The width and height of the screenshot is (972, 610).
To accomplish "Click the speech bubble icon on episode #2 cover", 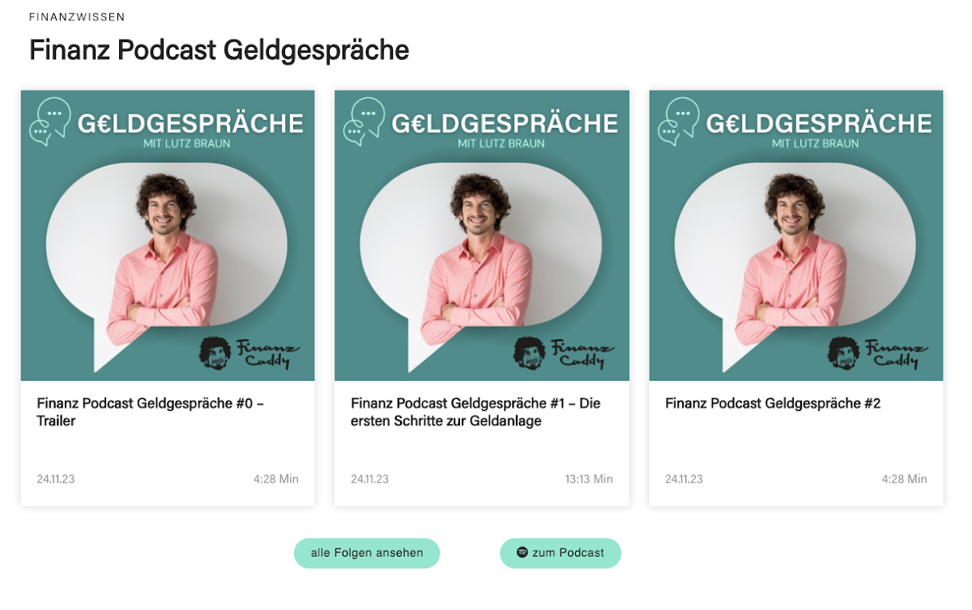I will (679, 121).
